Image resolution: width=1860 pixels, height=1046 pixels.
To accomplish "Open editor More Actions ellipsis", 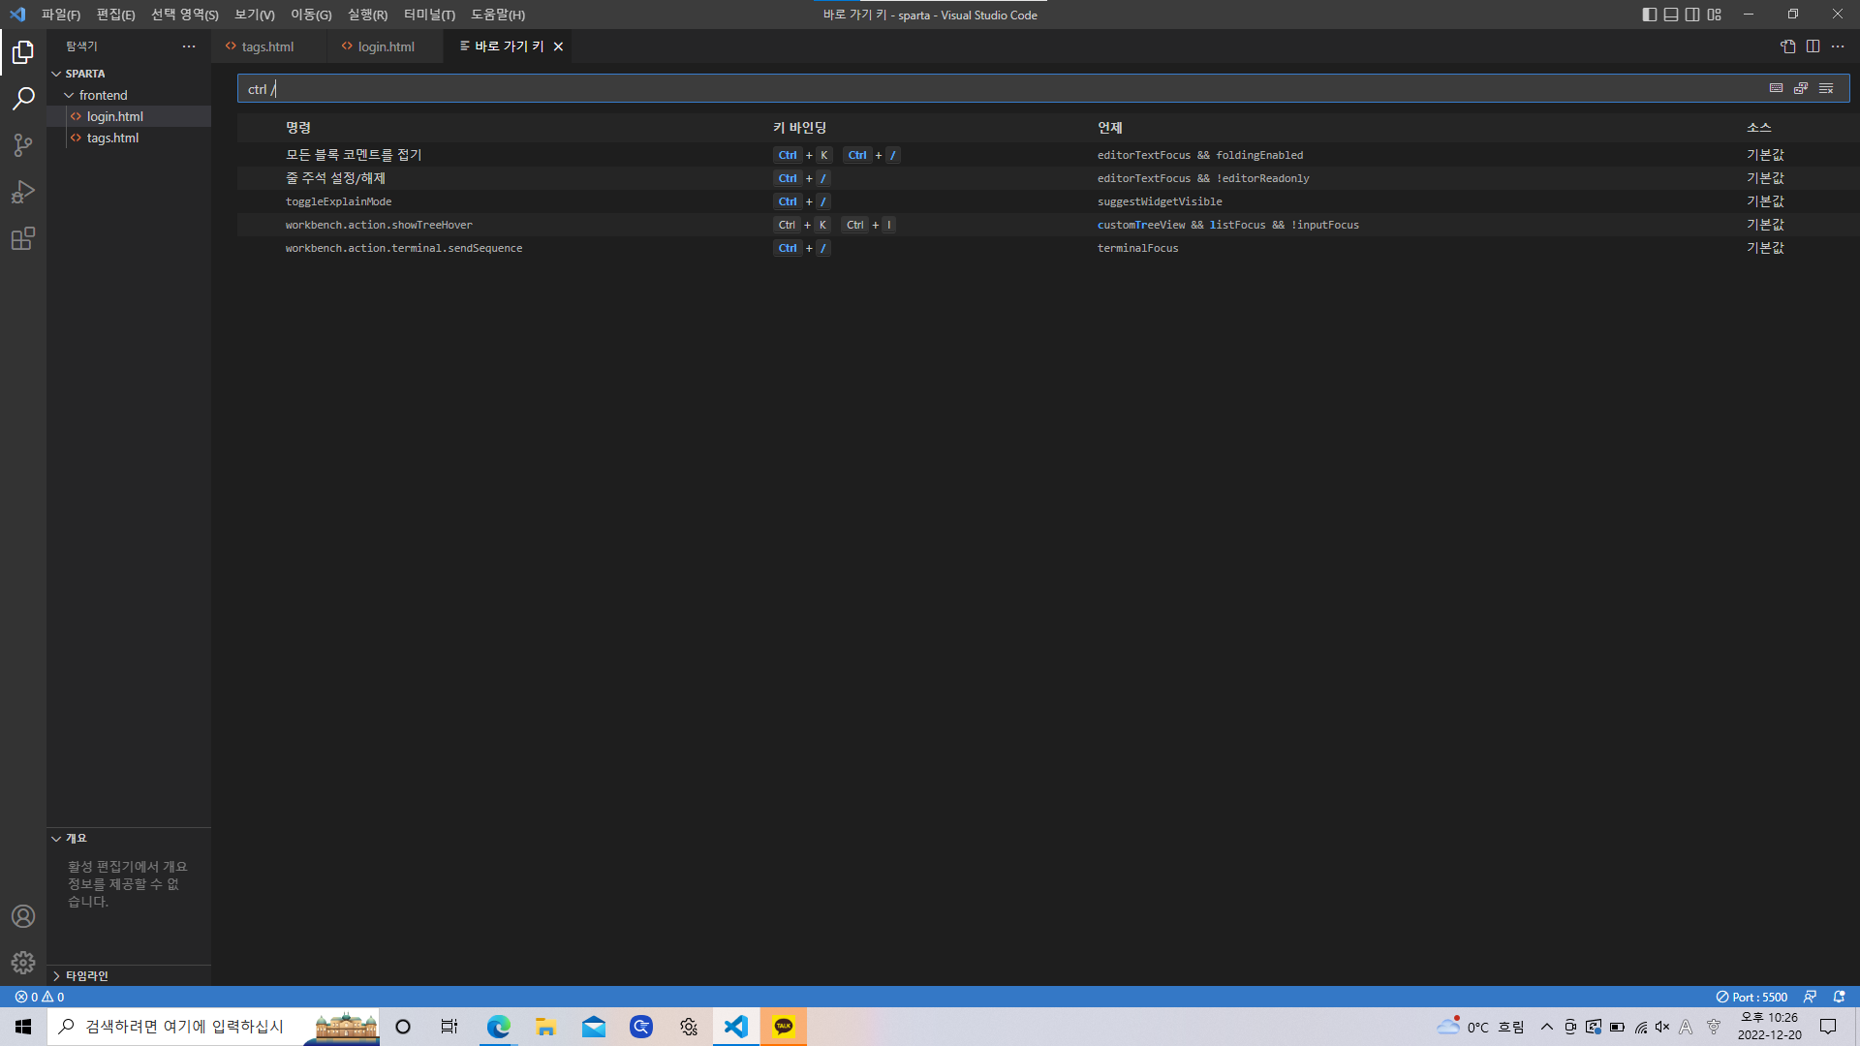I will pos(1838,46).
